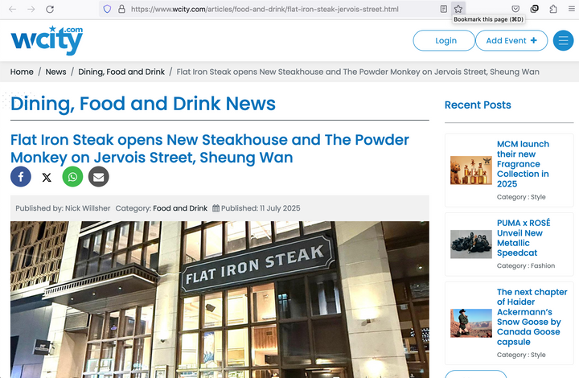Click 'Published: 11 July 2025' text

coord(261,208)
